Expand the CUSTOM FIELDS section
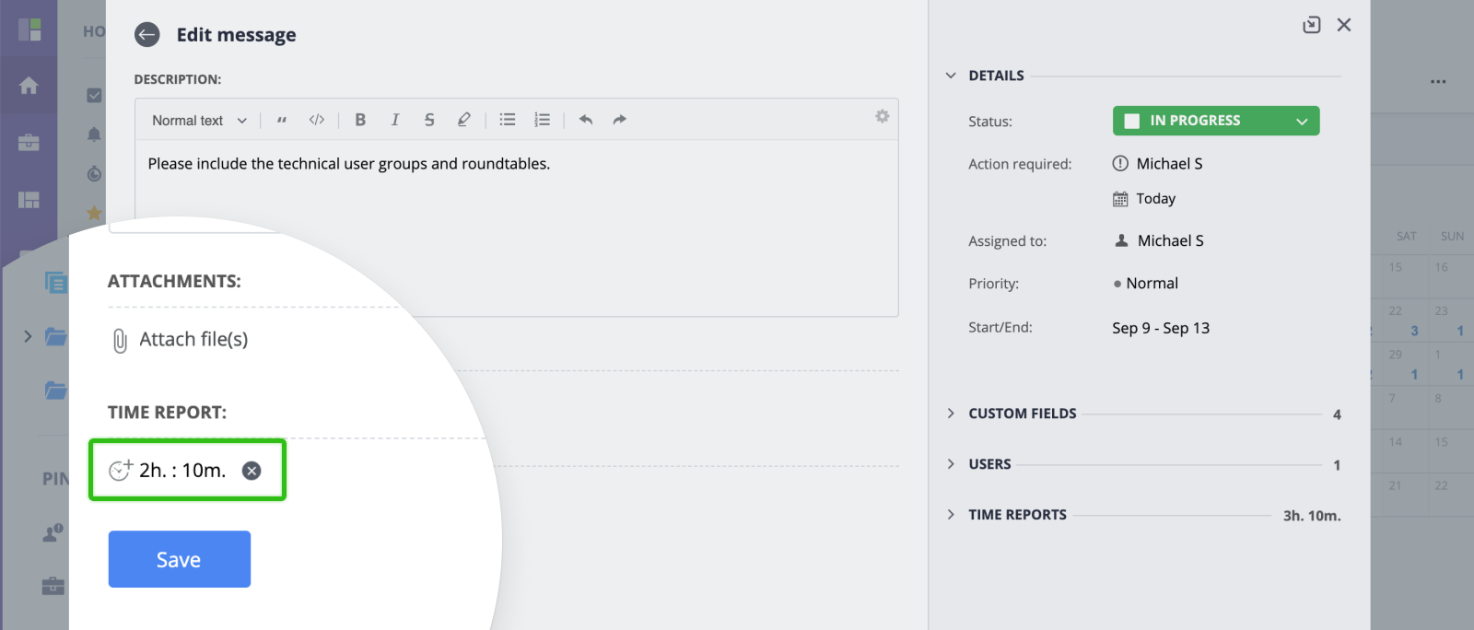1474x630 pixels. tap(951, 414)
